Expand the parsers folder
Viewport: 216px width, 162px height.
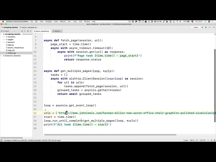(4, 42)
